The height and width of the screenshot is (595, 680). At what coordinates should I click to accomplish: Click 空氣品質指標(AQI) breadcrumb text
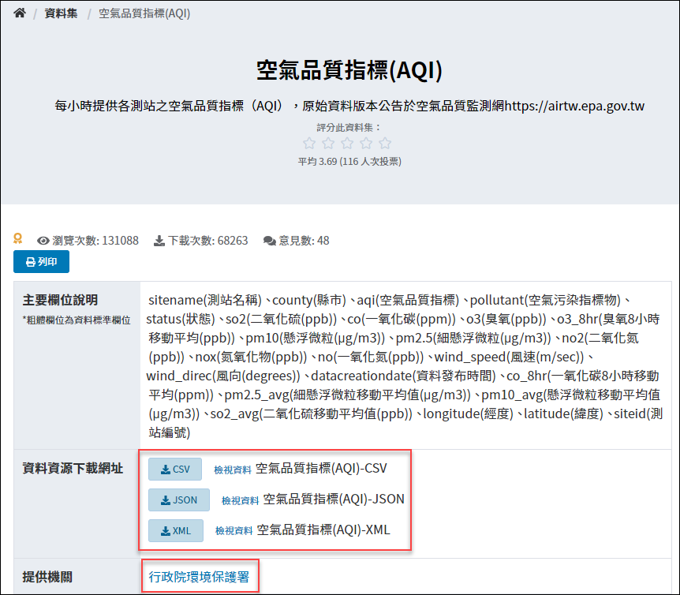tap(144, 13)
